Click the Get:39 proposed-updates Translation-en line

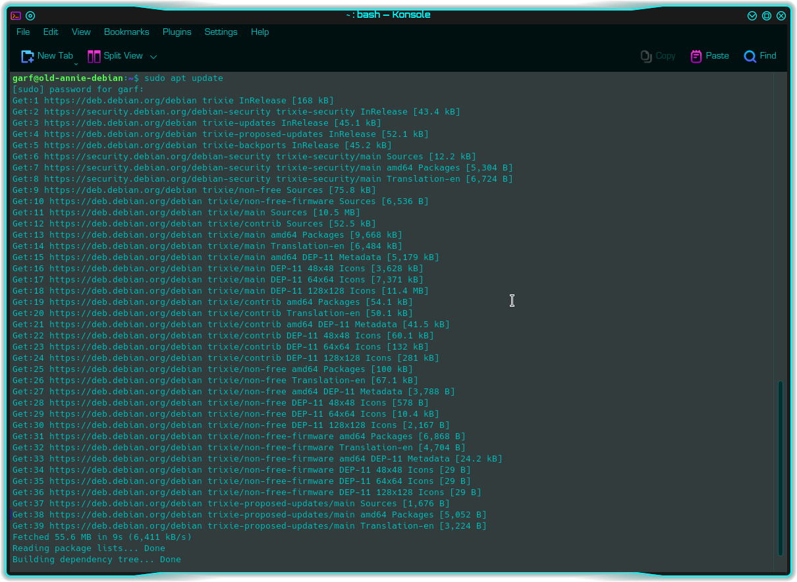click(250, 526)
